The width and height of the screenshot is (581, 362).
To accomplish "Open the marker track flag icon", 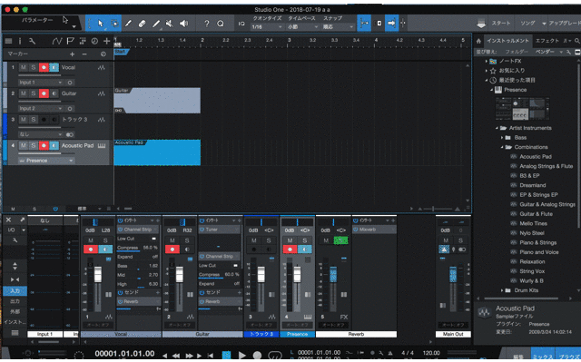I will click(70, 41).
